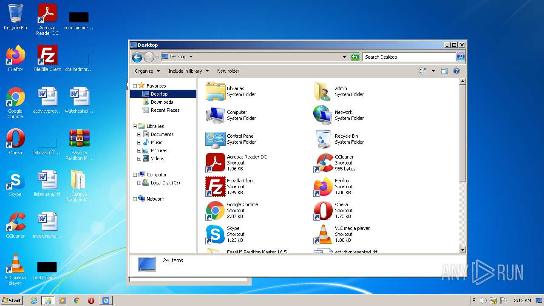Click the New folder button
Viewport: 544px width, 306px height.
tap(228, 71)
